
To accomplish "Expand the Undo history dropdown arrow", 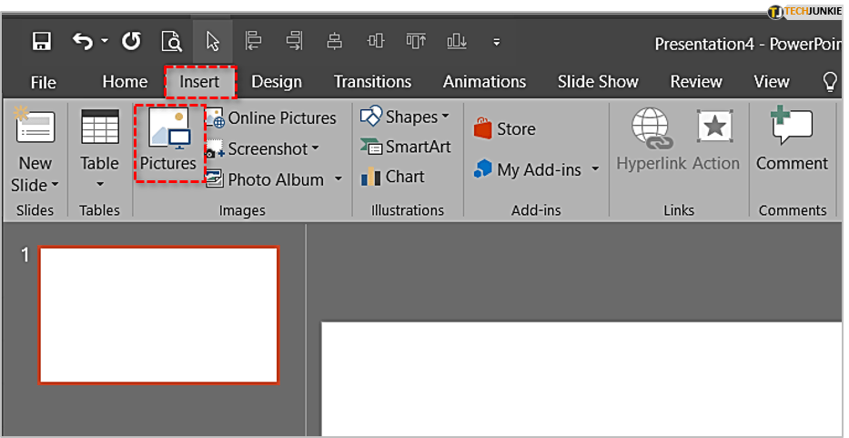I will click(105, 41).
